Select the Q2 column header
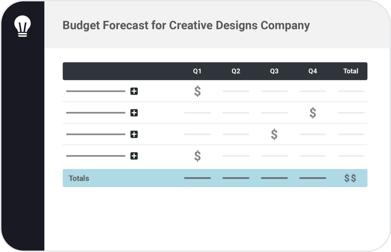Screen dimensions: 391x252 (236, 71)
